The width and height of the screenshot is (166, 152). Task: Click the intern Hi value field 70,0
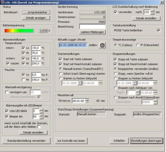(36, 53)
